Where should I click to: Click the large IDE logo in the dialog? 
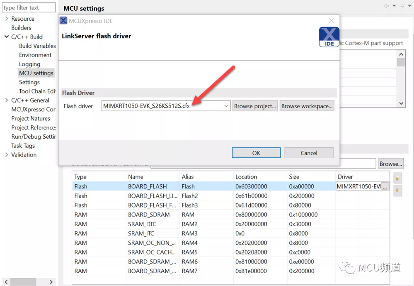(329, 37)
